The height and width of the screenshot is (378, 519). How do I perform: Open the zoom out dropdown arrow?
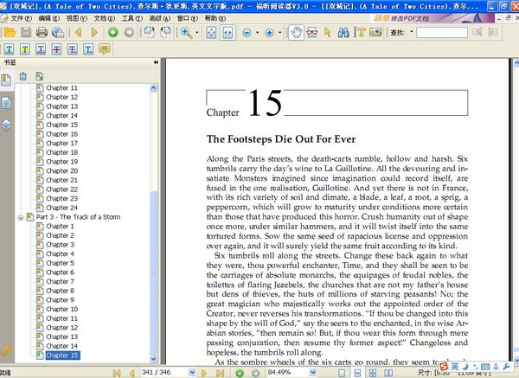(257, 33)
